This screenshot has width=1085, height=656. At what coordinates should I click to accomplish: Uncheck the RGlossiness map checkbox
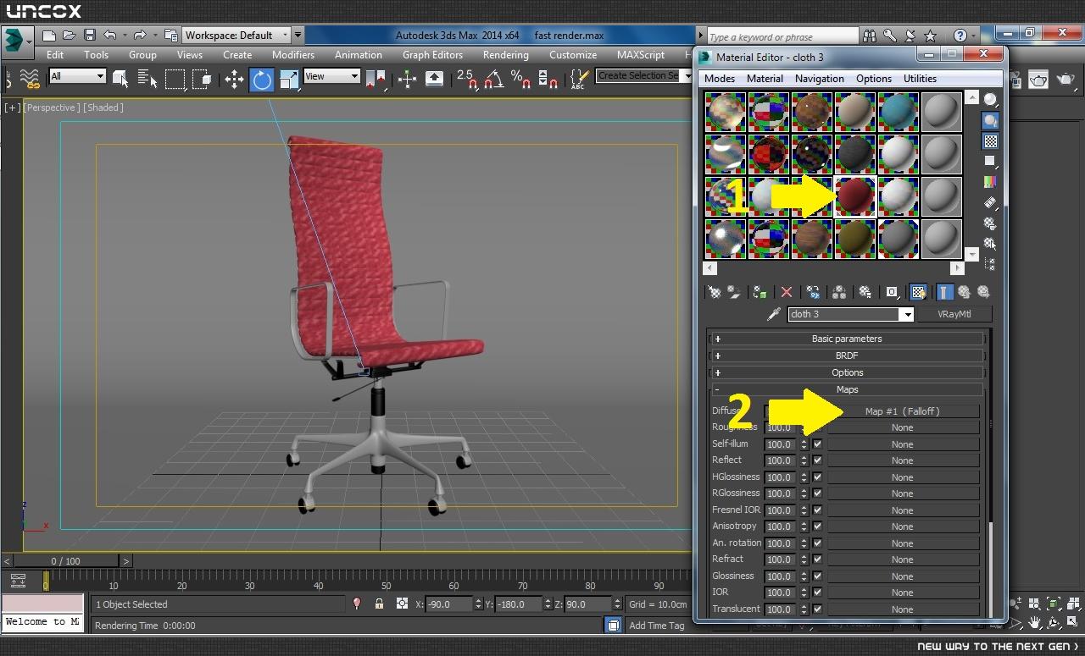click(x=817, y=493)
